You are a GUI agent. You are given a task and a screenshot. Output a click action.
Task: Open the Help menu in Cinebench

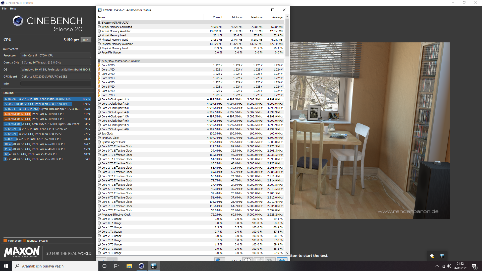[13, 9]
